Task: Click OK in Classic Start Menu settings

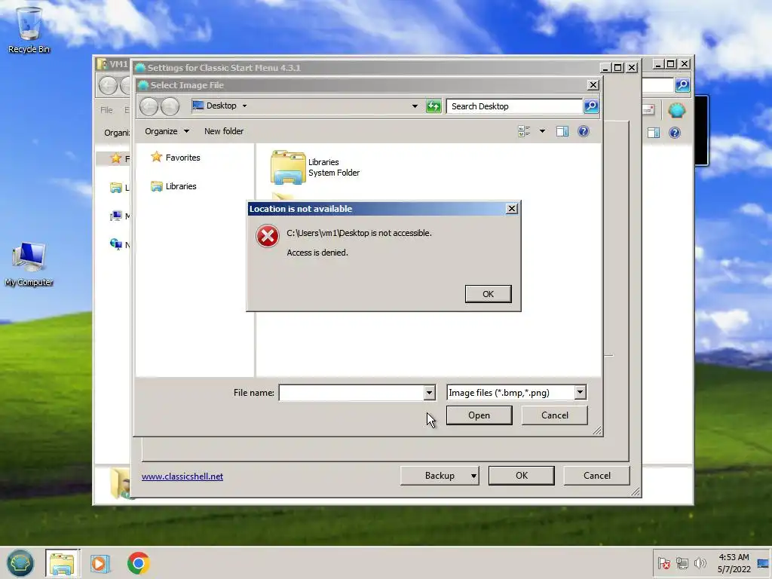Action: click(x=522, y=476)
